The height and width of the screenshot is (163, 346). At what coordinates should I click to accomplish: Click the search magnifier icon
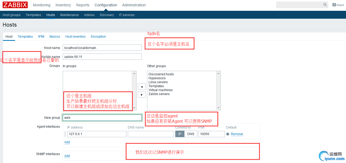(325, 5)
